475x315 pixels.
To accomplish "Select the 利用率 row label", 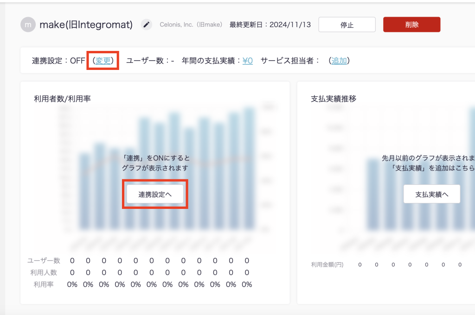I will click(44, 284).
